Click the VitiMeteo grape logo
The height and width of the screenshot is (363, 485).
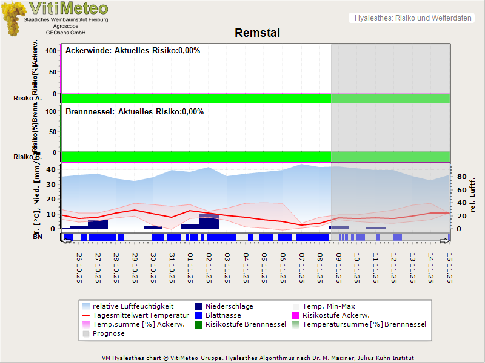click(x=13, y=18)
